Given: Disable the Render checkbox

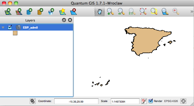Looking at the screenshot, I should click(151, 101).
